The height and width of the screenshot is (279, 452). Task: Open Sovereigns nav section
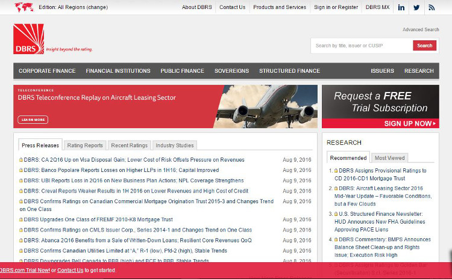[231, 71]
